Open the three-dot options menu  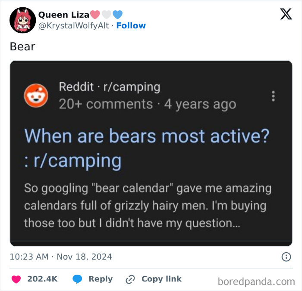pyautogui.click(x=273, y=96)
